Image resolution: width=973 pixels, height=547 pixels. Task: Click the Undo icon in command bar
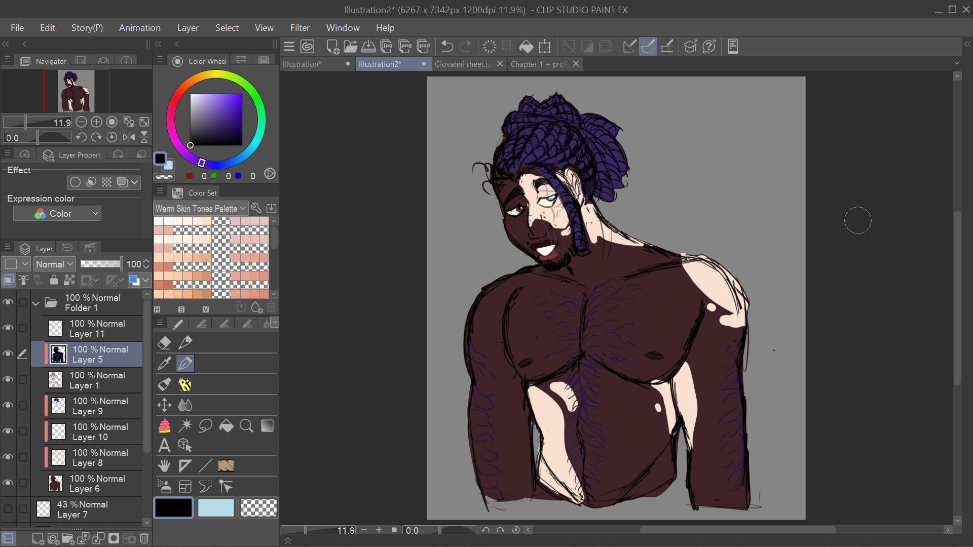tap(447, 47)
